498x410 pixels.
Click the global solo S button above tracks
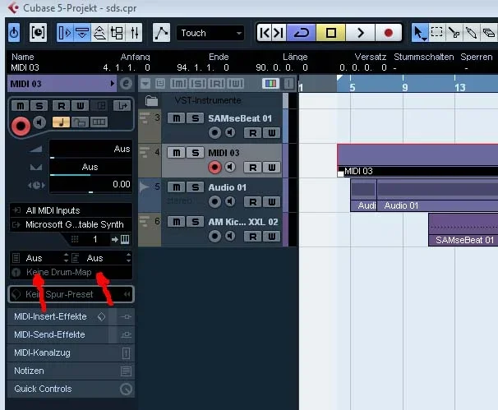[x=197, y=84]
